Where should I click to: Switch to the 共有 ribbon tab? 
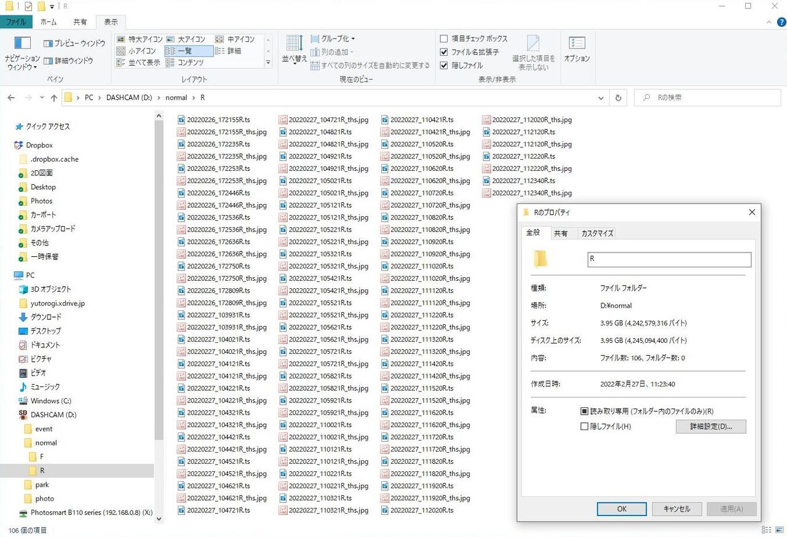(80, 22)
